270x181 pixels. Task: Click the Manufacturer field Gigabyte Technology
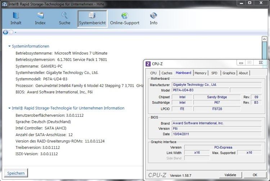click(216, 85)
